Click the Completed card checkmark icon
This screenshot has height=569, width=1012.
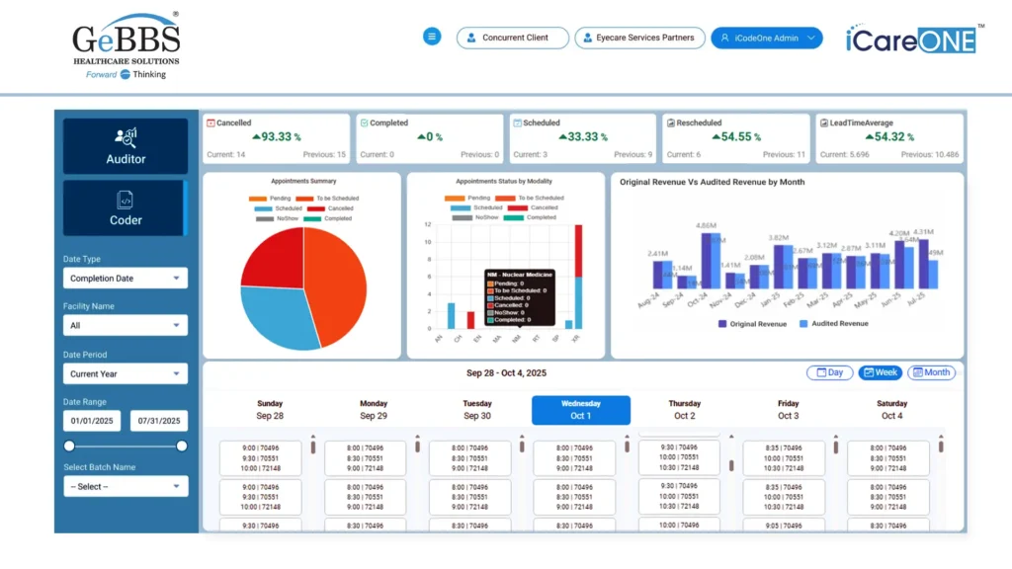point(364,123)
